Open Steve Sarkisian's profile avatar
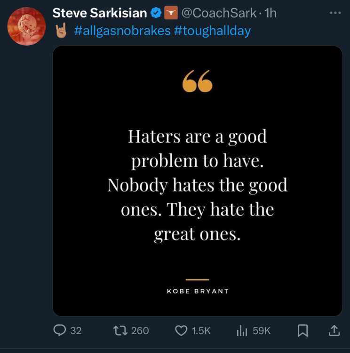The width and height of the screenshot is (350, 353). (x=26, y=26)
